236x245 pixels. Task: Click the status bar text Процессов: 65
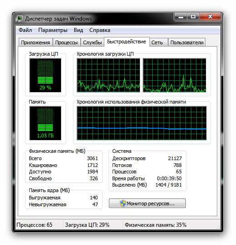click(x=34, y=224)
